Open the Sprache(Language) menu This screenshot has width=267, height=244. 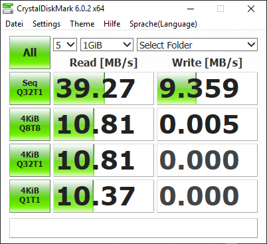tap(163, 24)
